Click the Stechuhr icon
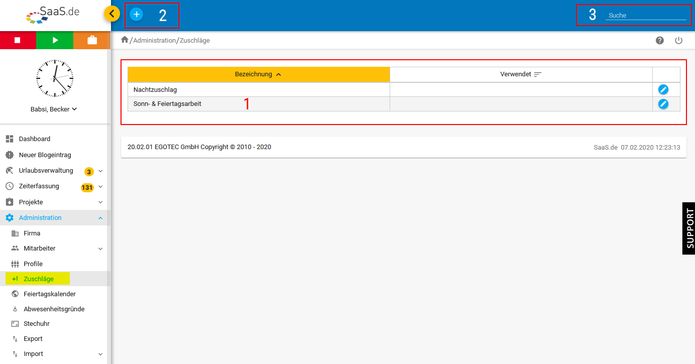Image resolution: width=695 pixels, height=364 pixels. pyautogui.click(x=15, y=324)
